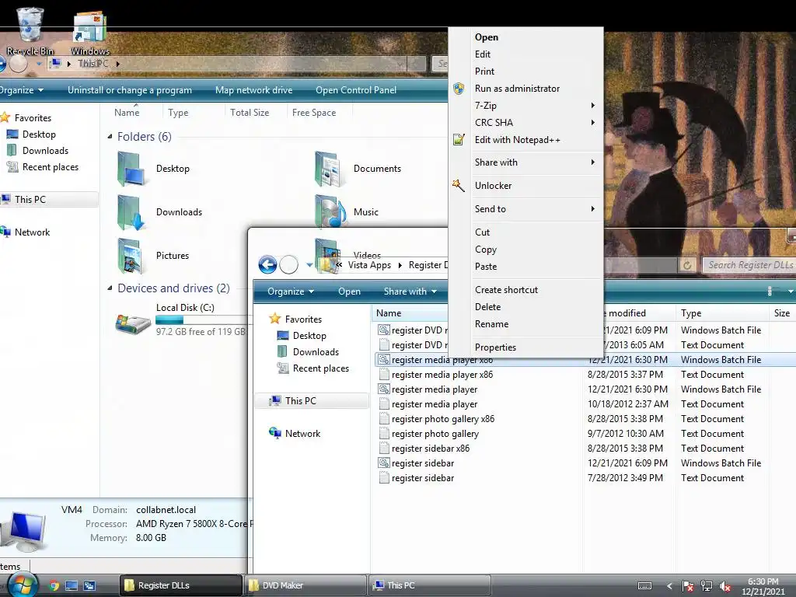Open Desktop in This PC window sidebar
This screenshot has width=796, height=597.
[x=39, y=134]
